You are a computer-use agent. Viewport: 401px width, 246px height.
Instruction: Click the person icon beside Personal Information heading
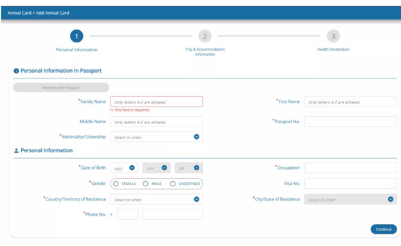(x=16, y=150)
